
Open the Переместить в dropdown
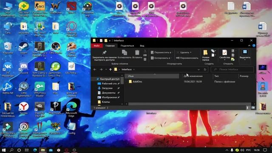click(161, 52)
